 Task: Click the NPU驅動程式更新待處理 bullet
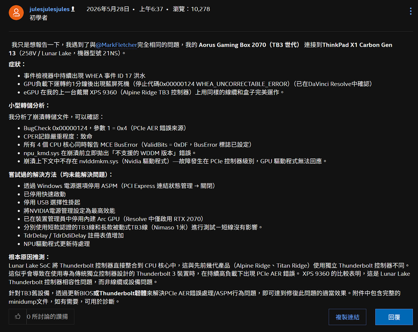point(57,244)
